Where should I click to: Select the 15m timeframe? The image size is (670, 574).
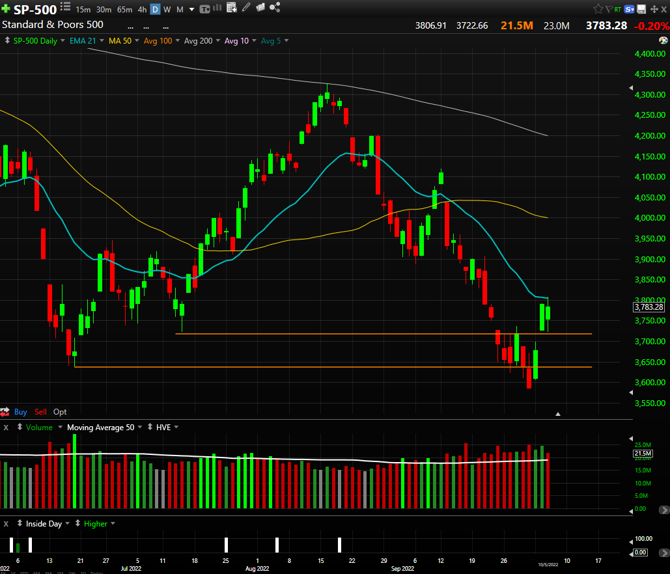[x=83, y=9]
